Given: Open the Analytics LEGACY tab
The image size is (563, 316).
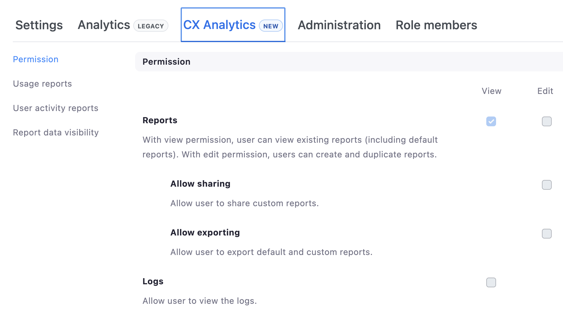Looking at the screenshot, I should point(103,25).
